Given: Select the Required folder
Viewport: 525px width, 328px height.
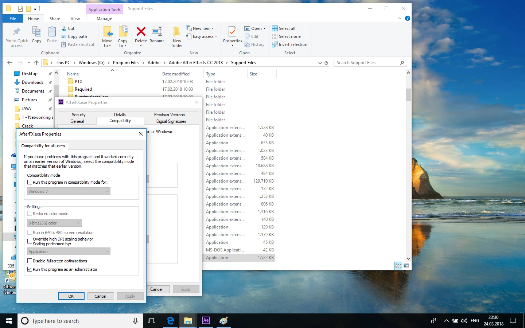Looking at the screenshot, I should tap(83, 89).
